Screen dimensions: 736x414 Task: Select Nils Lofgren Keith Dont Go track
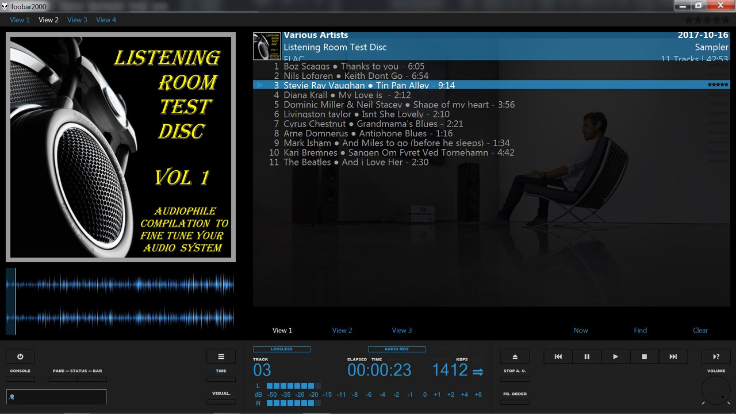coord(492,76)
